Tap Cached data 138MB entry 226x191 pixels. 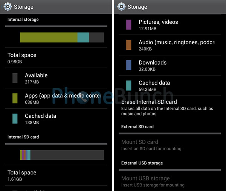pyautogui.click(x=56, y=119)
